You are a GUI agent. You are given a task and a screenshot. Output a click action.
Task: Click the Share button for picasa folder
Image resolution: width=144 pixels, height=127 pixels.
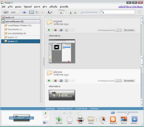(x=129, y=81)
